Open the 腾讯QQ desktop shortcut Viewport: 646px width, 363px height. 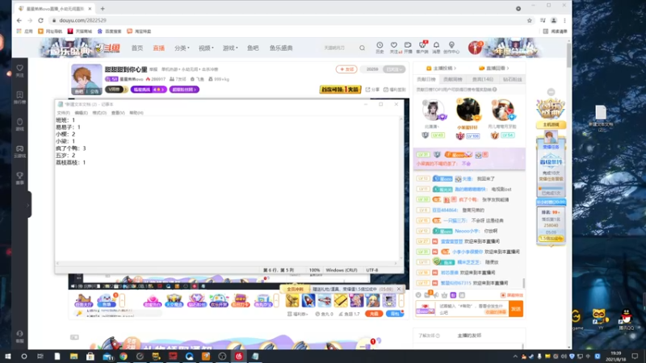627,319
